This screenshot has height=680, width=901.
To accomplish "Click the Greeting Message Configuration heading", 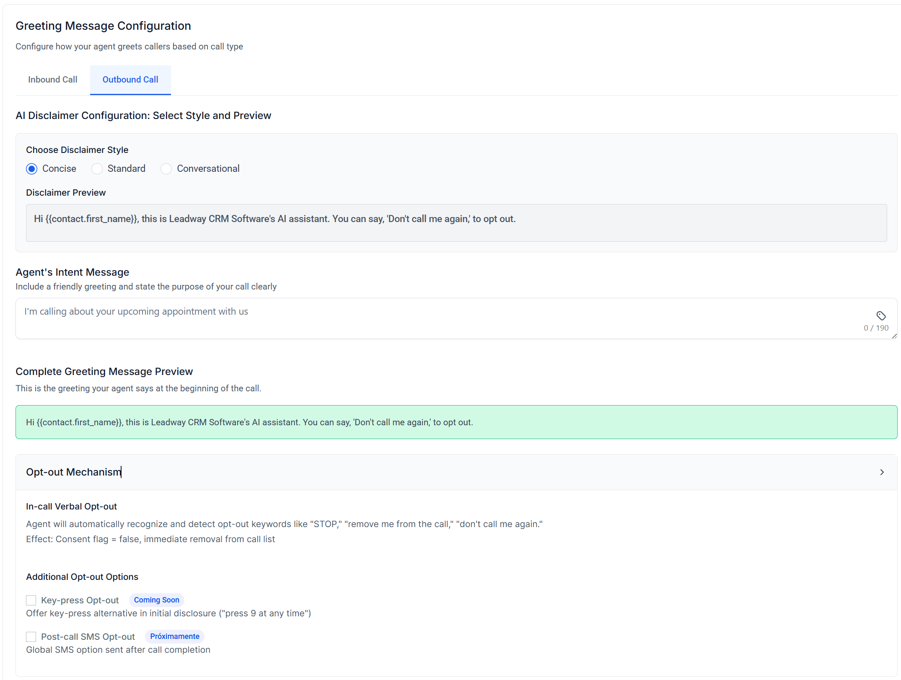I will coord(103,26).
